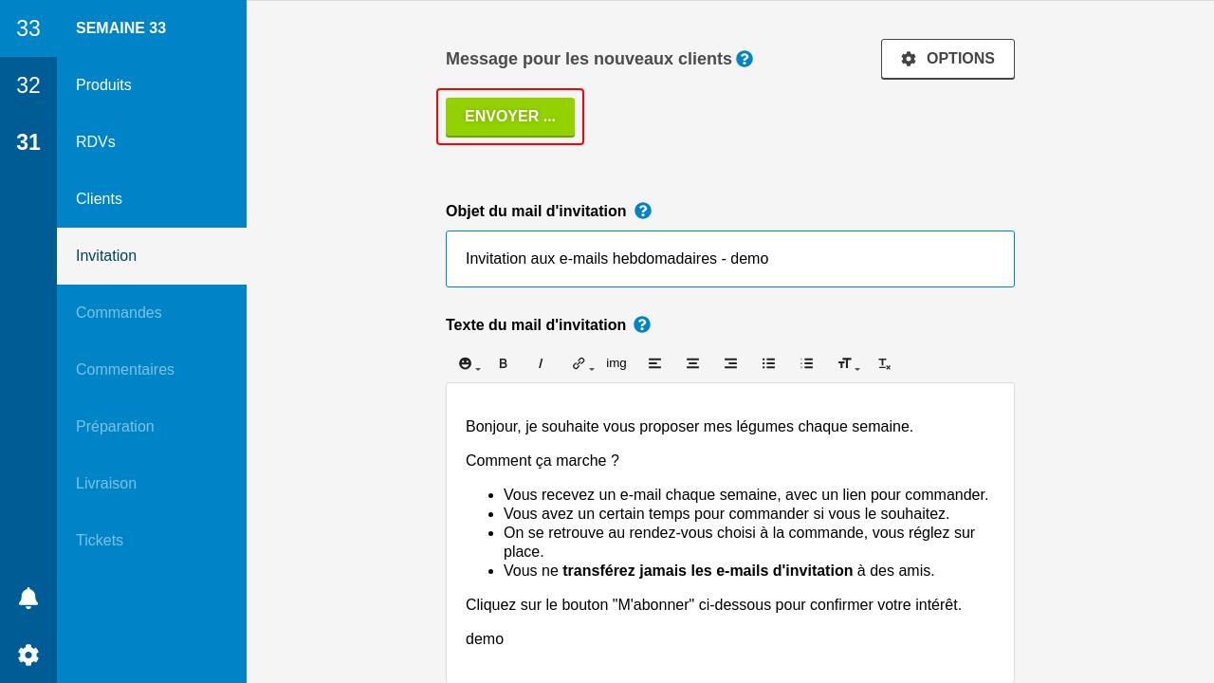Align text to the left
1214x683 pixels.
pos(654,363)
